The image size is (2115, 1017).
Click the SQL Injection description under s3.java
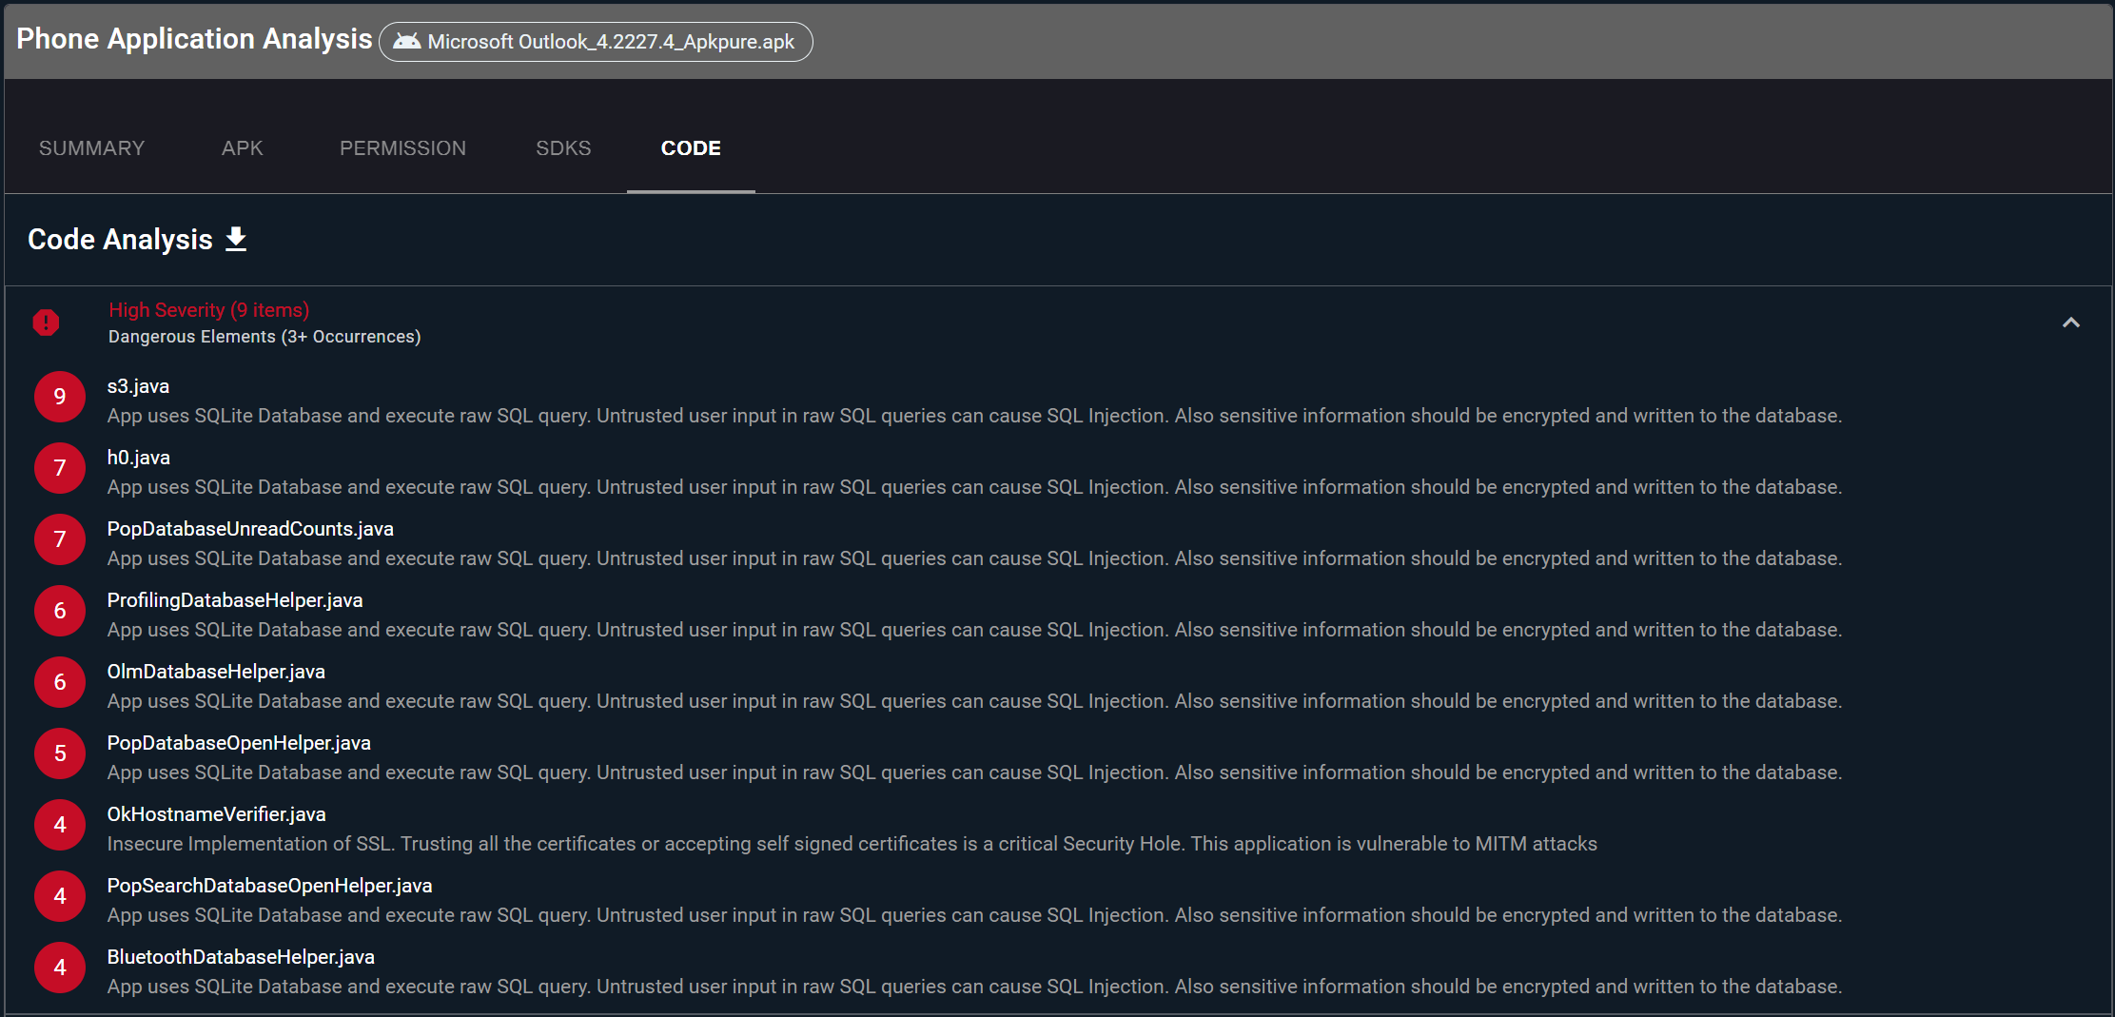[x=974, y=416]
